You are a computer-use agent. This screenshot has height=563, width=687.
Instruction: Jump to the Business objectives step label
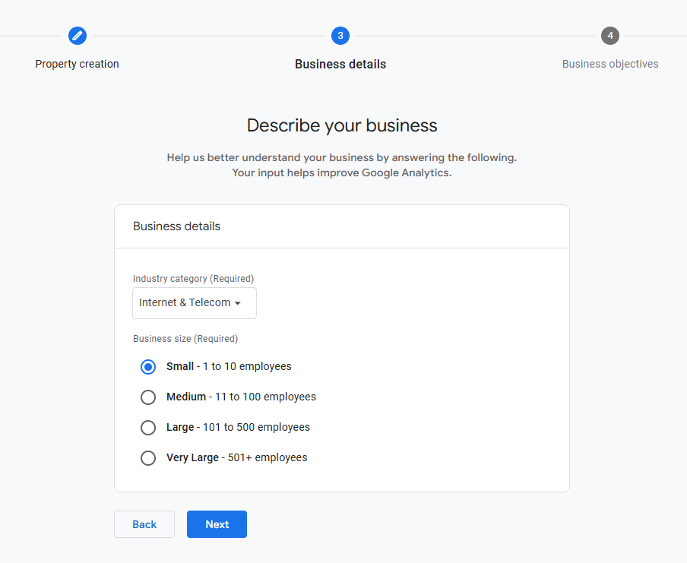coord(610,64)
